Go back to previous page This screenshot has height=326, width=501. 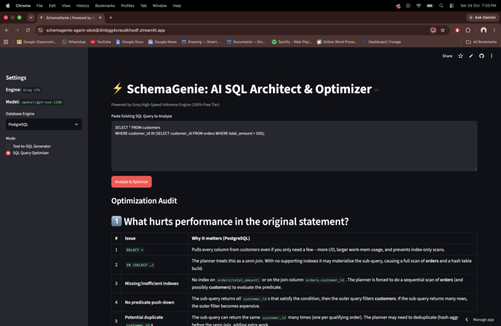[7, 30]
